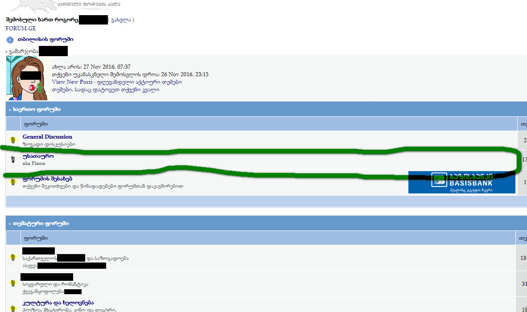This screenshot has width=527, height=312.
Task: Click the lightbulb icon next to კულტურა და ხელოვნება
Action: tap(13, 308)
